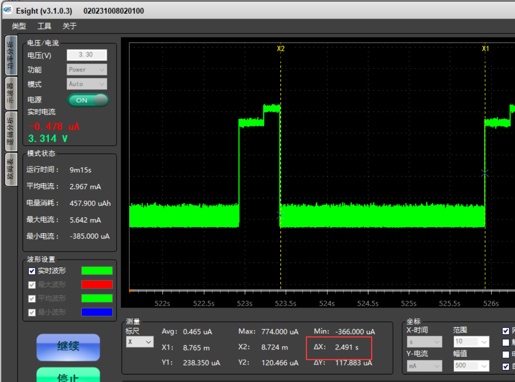515x382 pixels.
Task: Click the 最小电流 value -385.000 uA
Action: point(90,236)
